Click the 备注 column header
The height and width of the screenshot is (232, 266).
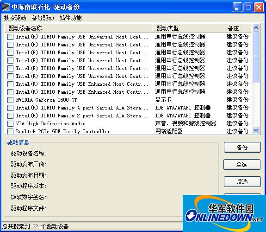[237, 28]
